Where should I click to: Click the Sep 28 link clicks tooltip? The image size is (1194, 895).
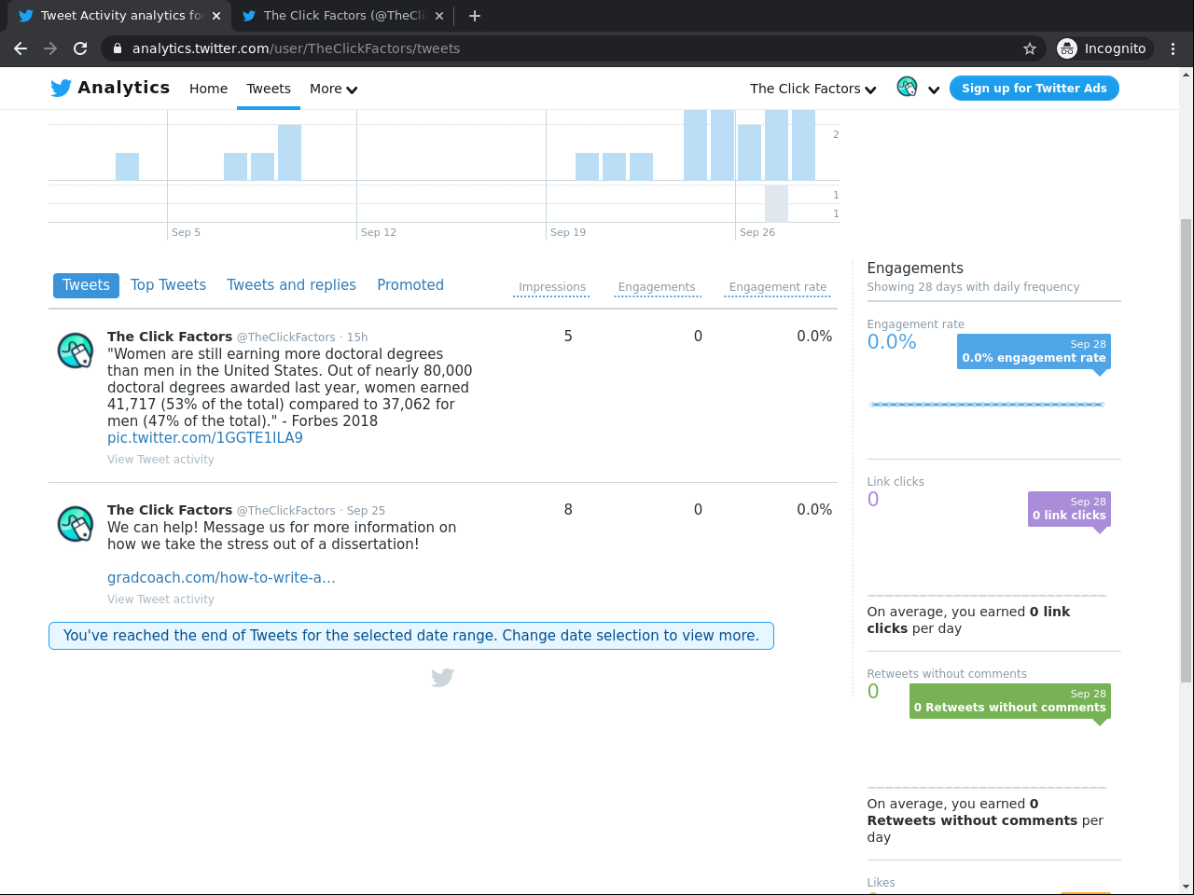[x=1069, y=509]
